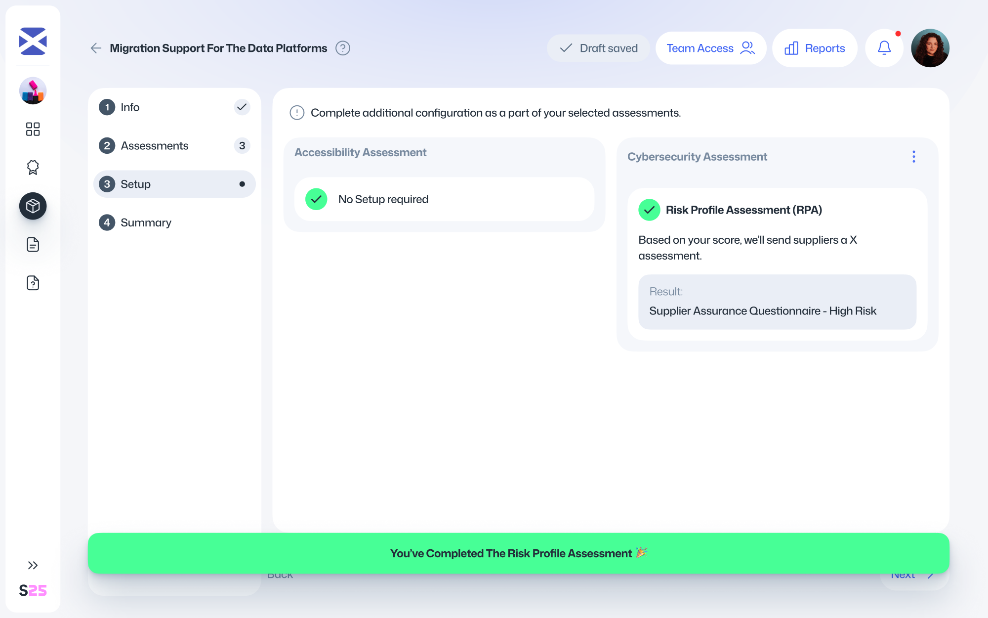Open Team Access
Viewport: 988px width, 618px height.
tap(710, 48)
